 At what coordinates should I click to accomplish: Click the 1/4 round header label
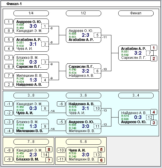[x=31, y=13]
